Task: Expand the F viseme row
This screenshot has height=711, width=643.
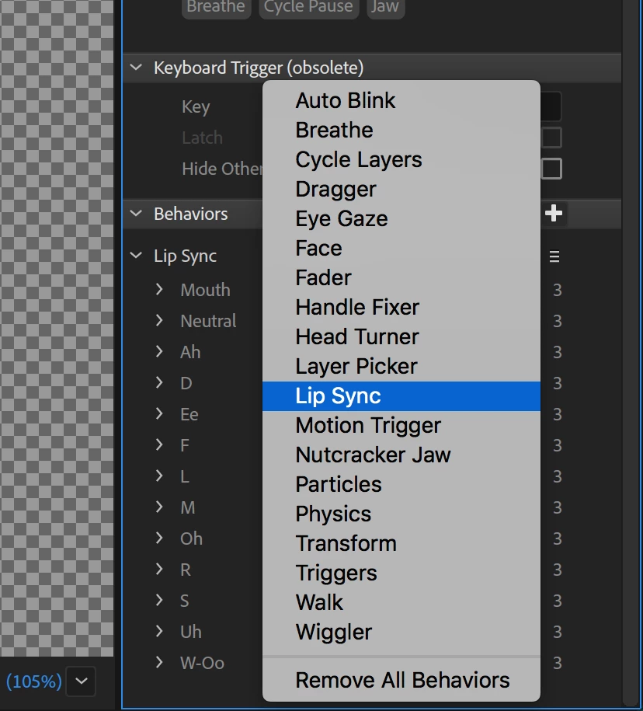Action: [x=159, y=444]
